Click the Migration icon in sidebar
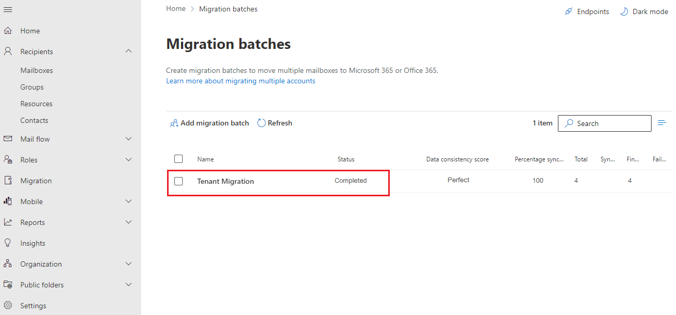 (8, 181)
